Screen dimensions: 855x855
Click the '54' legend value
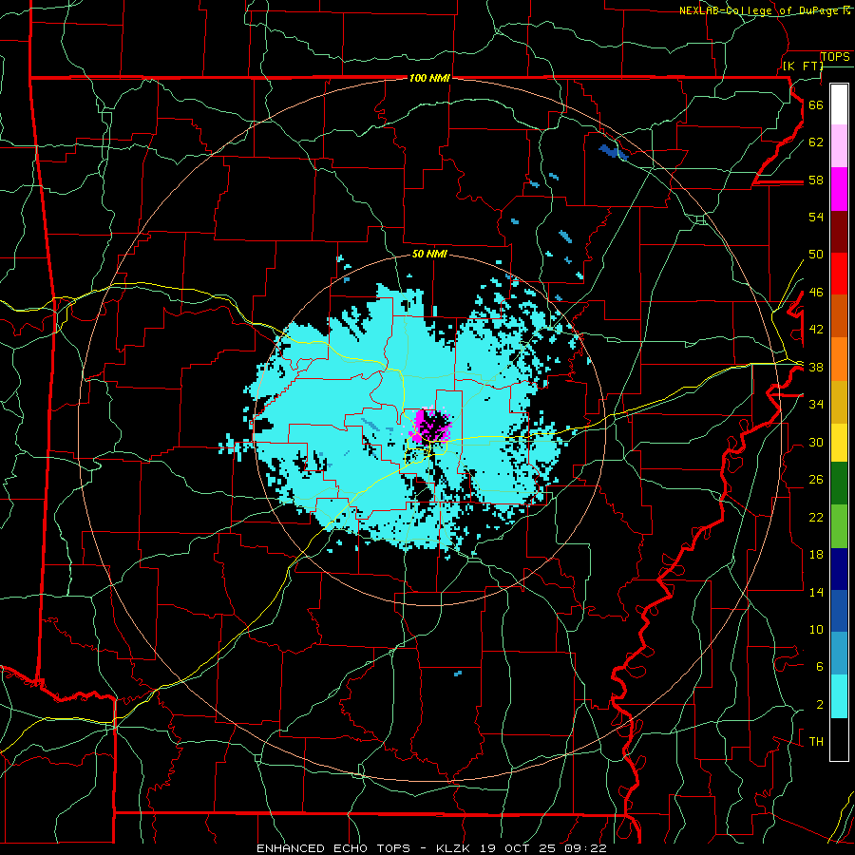(x=816, y=217)
